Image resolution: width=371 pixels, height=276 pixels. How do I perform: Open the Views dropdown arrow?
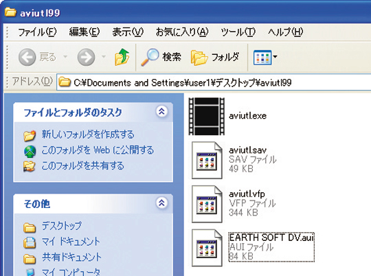tap(276, 57)
